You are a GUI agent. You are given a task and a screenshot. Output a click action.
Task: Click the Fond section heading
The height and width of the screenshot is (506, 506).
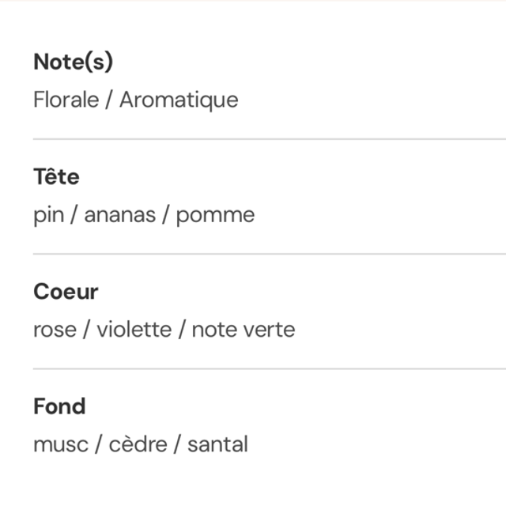coord(59,406)
